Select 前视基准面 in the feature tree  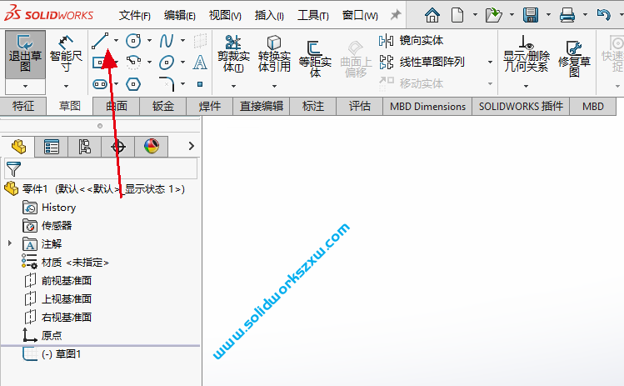(x=66, y=280)
